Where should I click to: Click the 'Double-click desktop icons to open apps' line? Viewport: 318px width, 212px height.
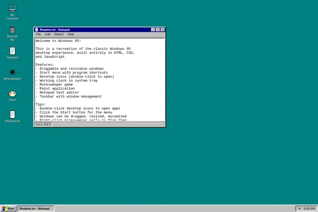(x=78, y=108)
